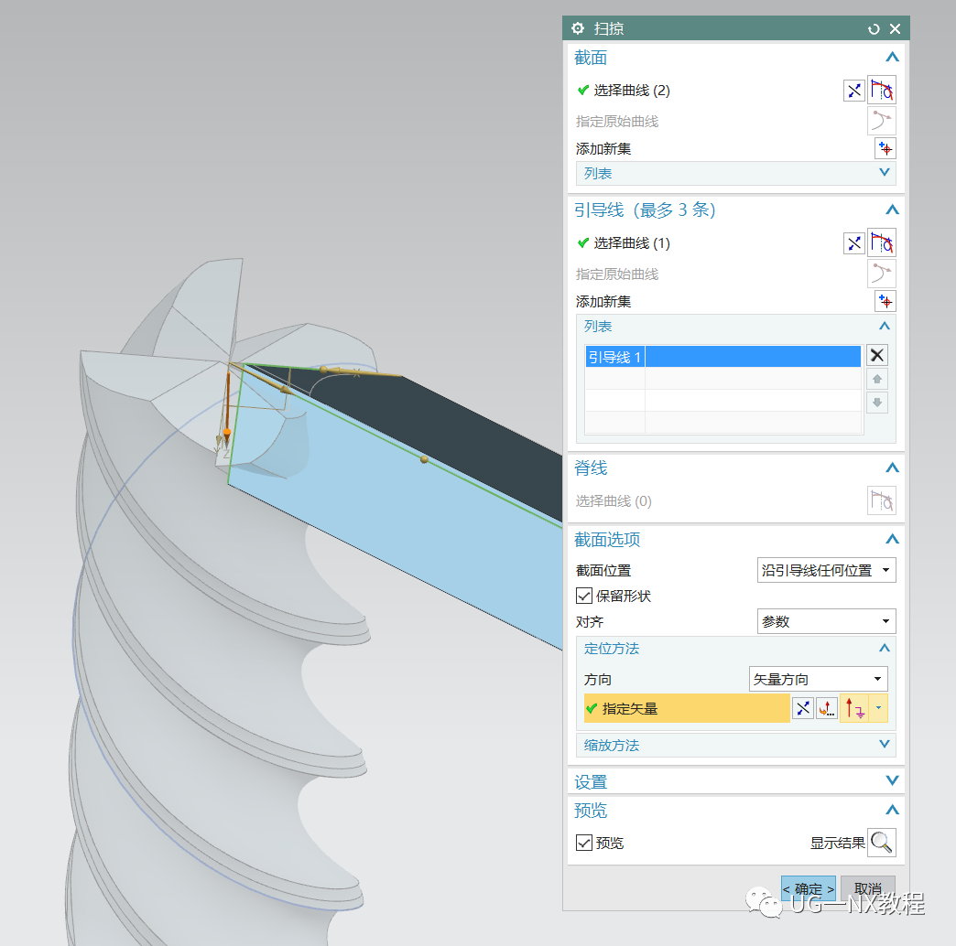The image size is (956, 946).
Task: Click the 指定原始曲线 icon in 引导线
Action: click(882, 274)
